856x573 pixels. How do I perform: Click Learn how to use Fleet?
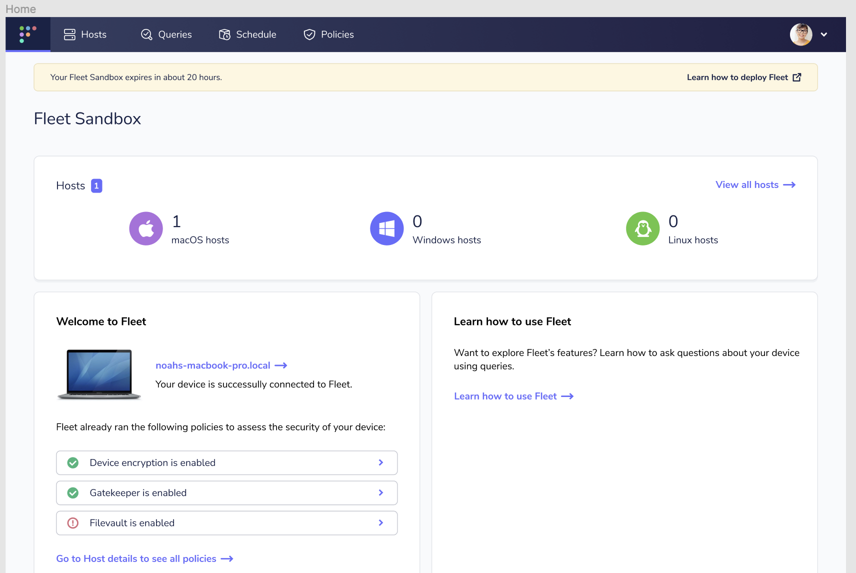click(505, 396)
